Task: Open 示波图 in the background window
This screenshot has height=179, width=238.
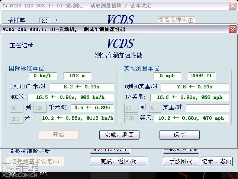Action: pyautogui.click(x=181, y=161)
